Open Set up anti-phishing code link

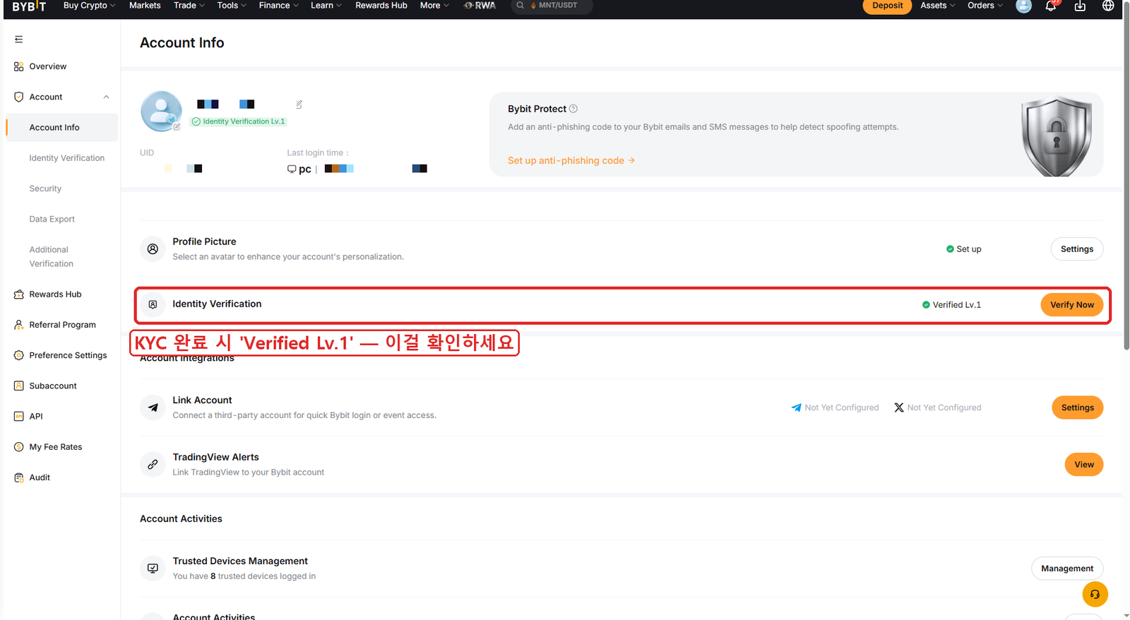coord(571,160)
